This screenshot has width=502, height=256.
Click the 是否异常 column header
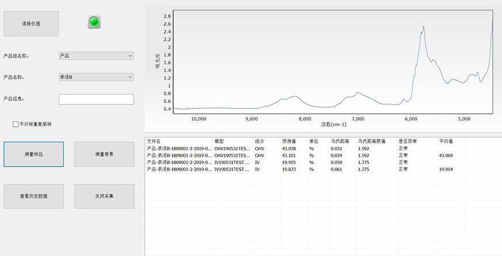[408, 141]
